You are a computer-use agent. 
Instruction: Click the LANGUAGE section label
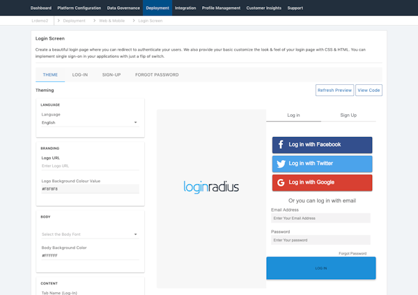pyautogui.click(x=50, y=105)
